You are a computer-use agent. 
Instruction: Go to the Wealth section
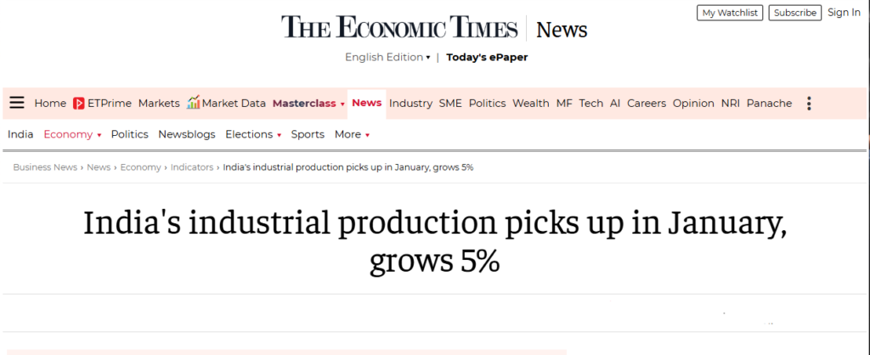click(x=531, y=103)
